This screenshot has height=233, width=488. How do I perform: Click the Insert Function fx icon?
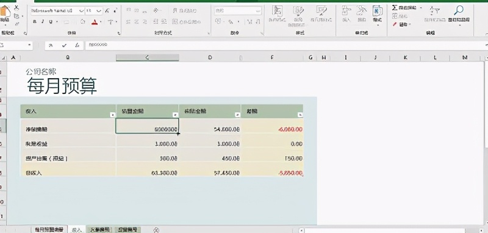click(x=77, y=45)
